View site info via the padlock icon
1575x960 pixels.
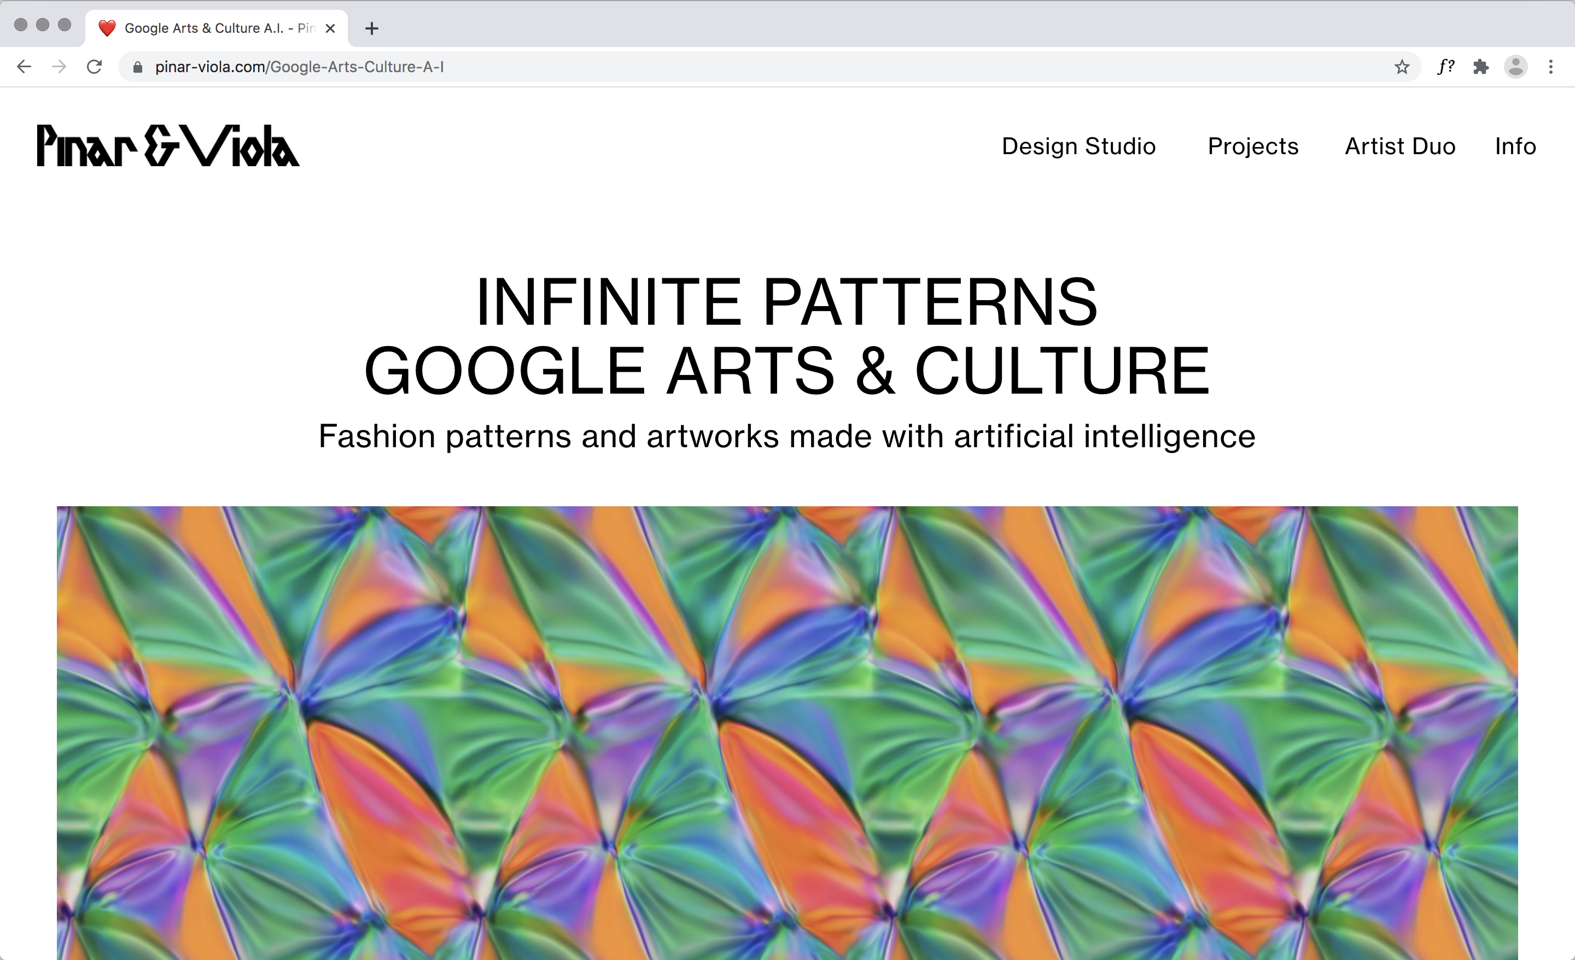pyautogui.click(x=137, y=67)
